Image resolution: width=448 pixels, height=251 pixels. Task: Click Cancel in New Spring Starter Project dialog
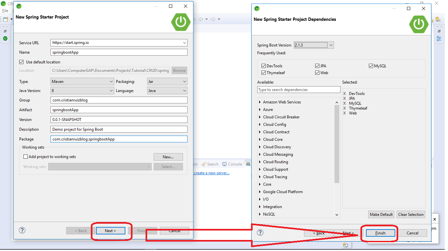click(x=175, y=231)
